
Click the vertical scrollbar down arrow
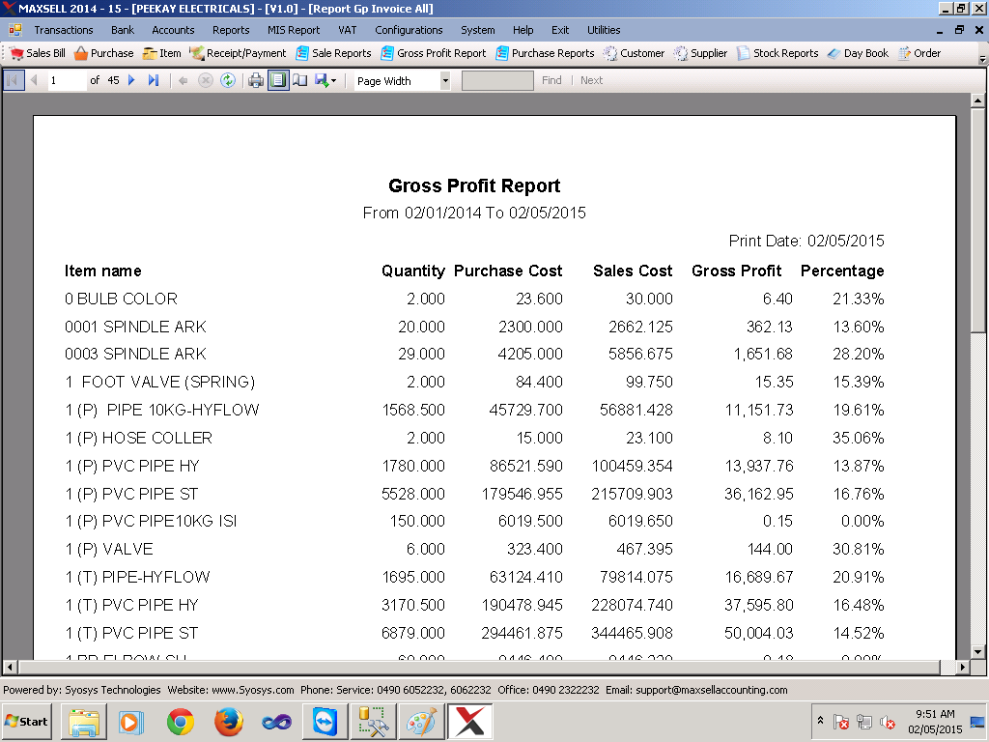(977, 652)
